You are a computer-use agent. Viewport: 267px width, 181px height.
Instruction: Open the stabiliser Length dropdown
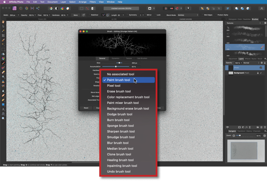[123, 15]
